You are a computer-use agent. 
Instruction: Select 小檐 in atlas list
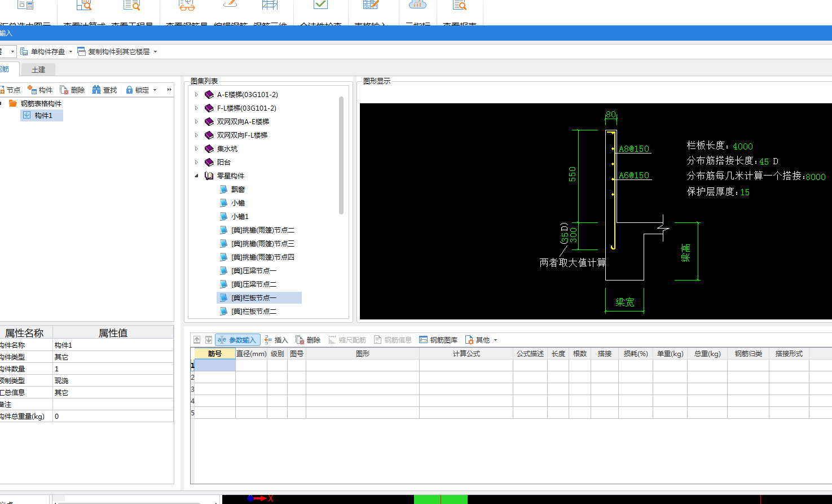point(237,203)
